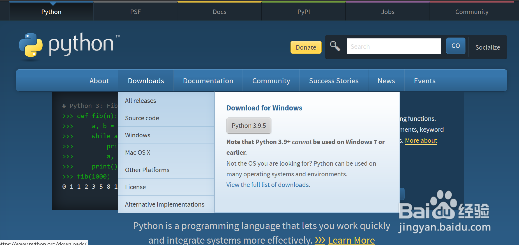Go to the PyPI top tab
519x245 pixels.
pyautogui.click(x=304, y=12)
